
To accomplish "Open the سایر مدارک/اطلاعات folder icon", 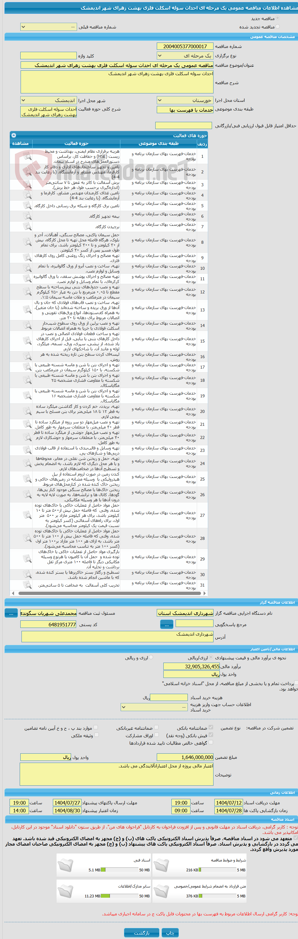I will (x=65, y=891).
